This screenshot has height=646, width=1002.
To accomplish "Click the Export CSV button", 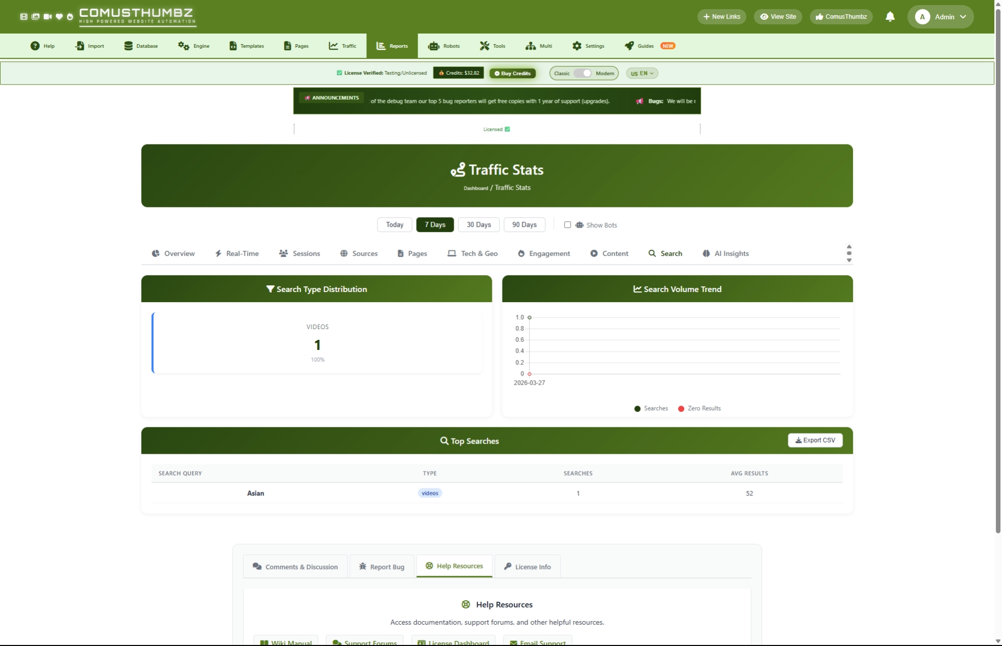I will pyautogui.click(x=815, y=441).
